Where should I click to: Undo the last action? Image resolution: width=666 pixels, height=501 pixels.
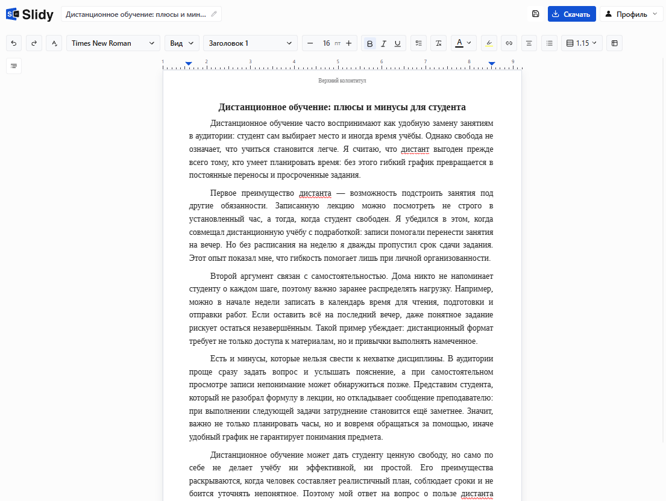tap(14, 43)
